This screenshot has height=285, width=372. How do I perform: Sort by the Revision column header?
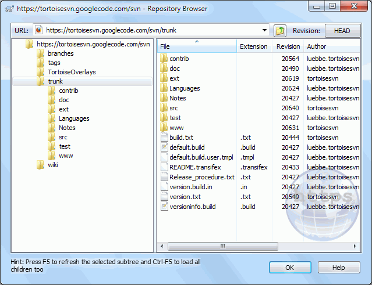point(288,46)
